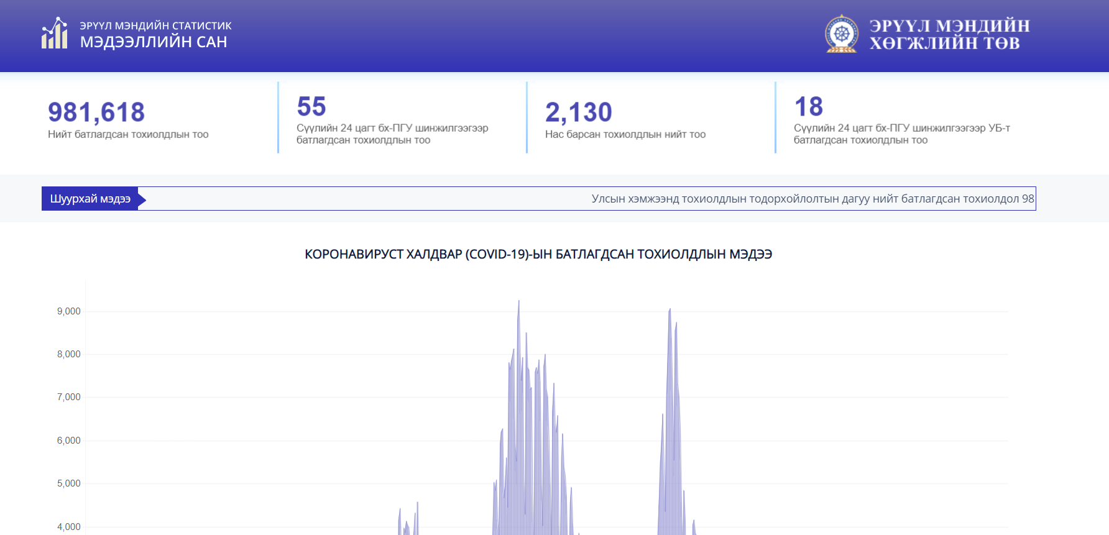
Task: Select the 18 УБ-т confirmed cases number
Action: [809, 107]
